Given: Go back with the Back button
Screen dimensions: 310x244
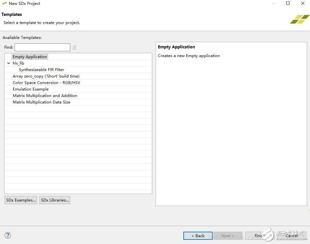Looking at the screenshot, I should pyautogui.click(x=198, y=236).
